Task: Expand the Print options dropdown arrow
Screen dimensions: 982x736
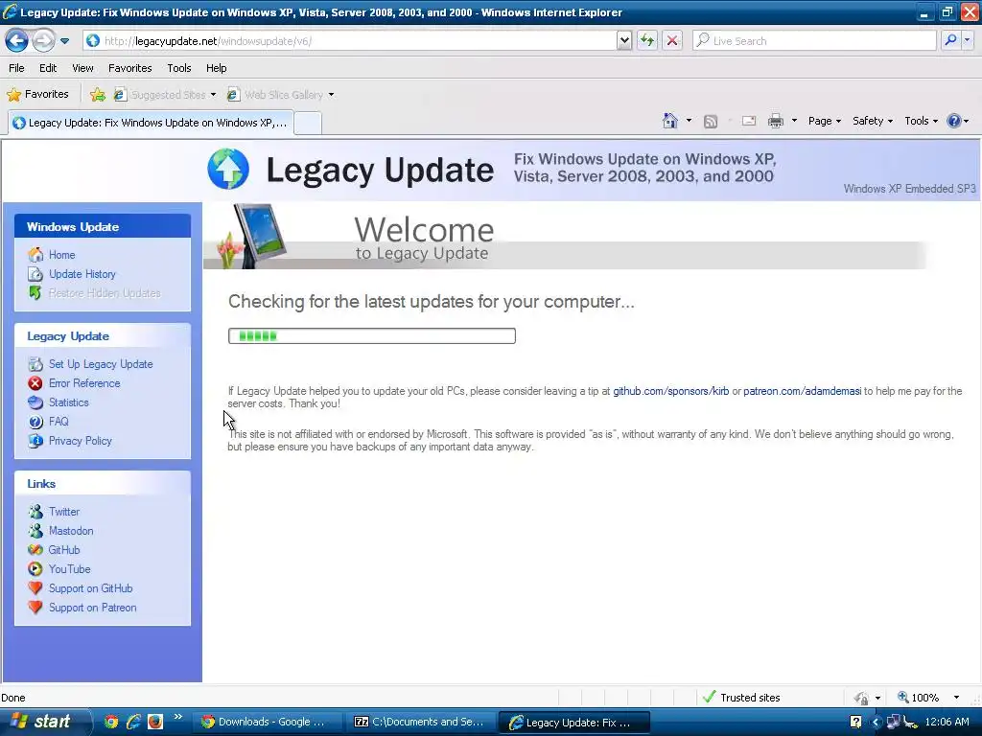Action: point(794,121)
